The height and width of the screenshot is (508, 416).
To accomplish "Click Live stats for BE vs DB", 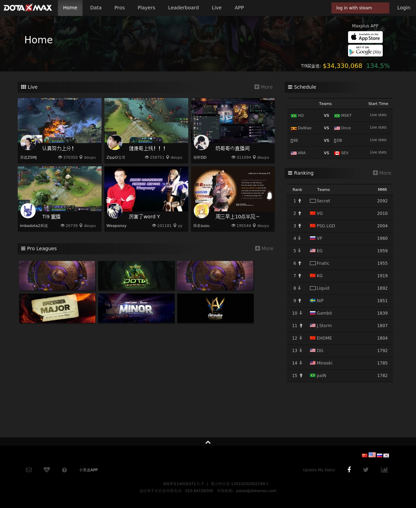I will 378,140.
